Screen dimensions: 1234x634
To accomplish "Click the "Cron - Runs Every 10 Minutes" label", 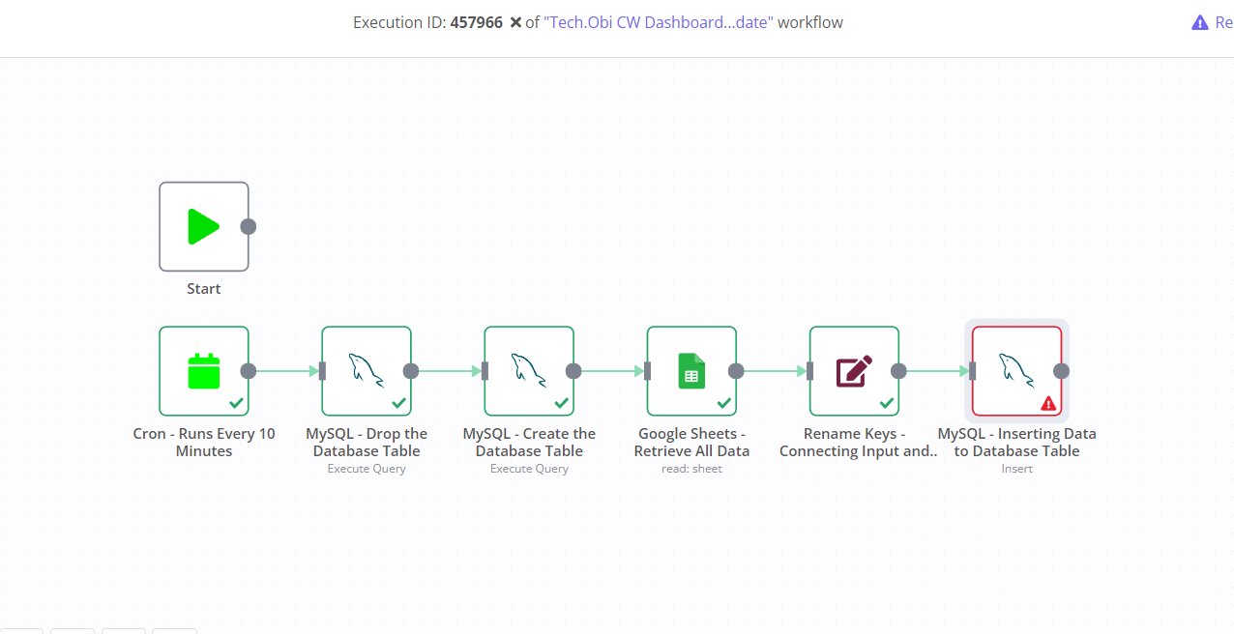I will click(x=204, y=443).
